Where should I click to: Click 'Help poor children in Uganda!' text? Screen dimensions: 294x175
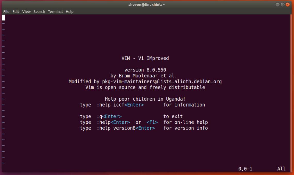[145, 99]
